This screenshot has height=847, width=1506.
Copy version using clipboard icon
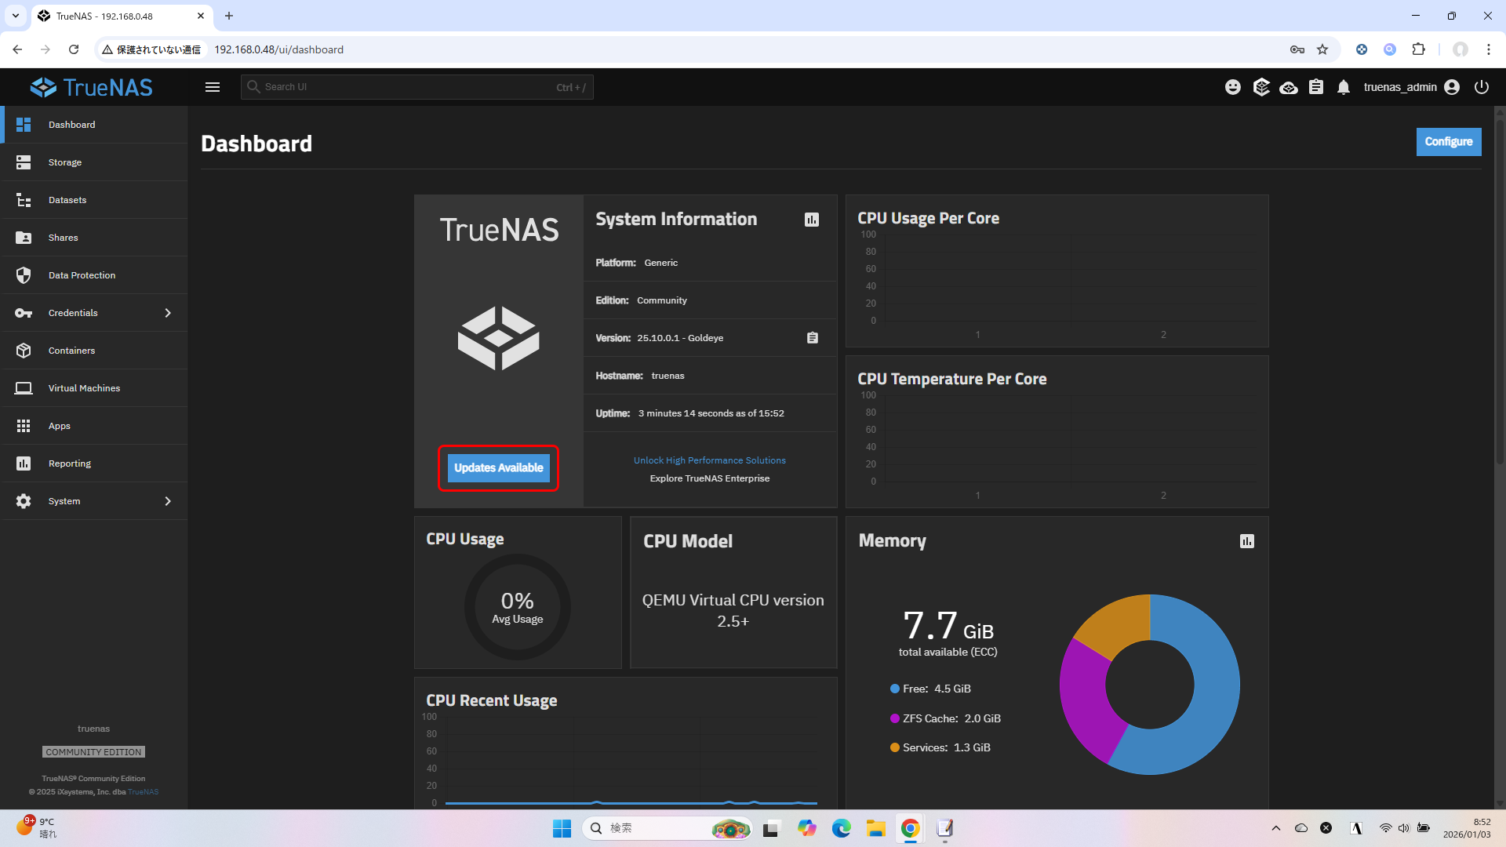[813, 338]
